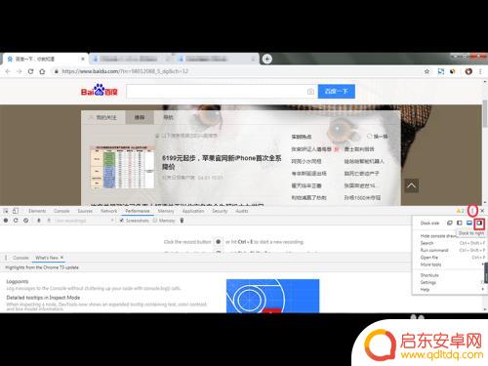Screen dimensions: 488x366
Task: Switch to the Network tab
Action: 108,211
